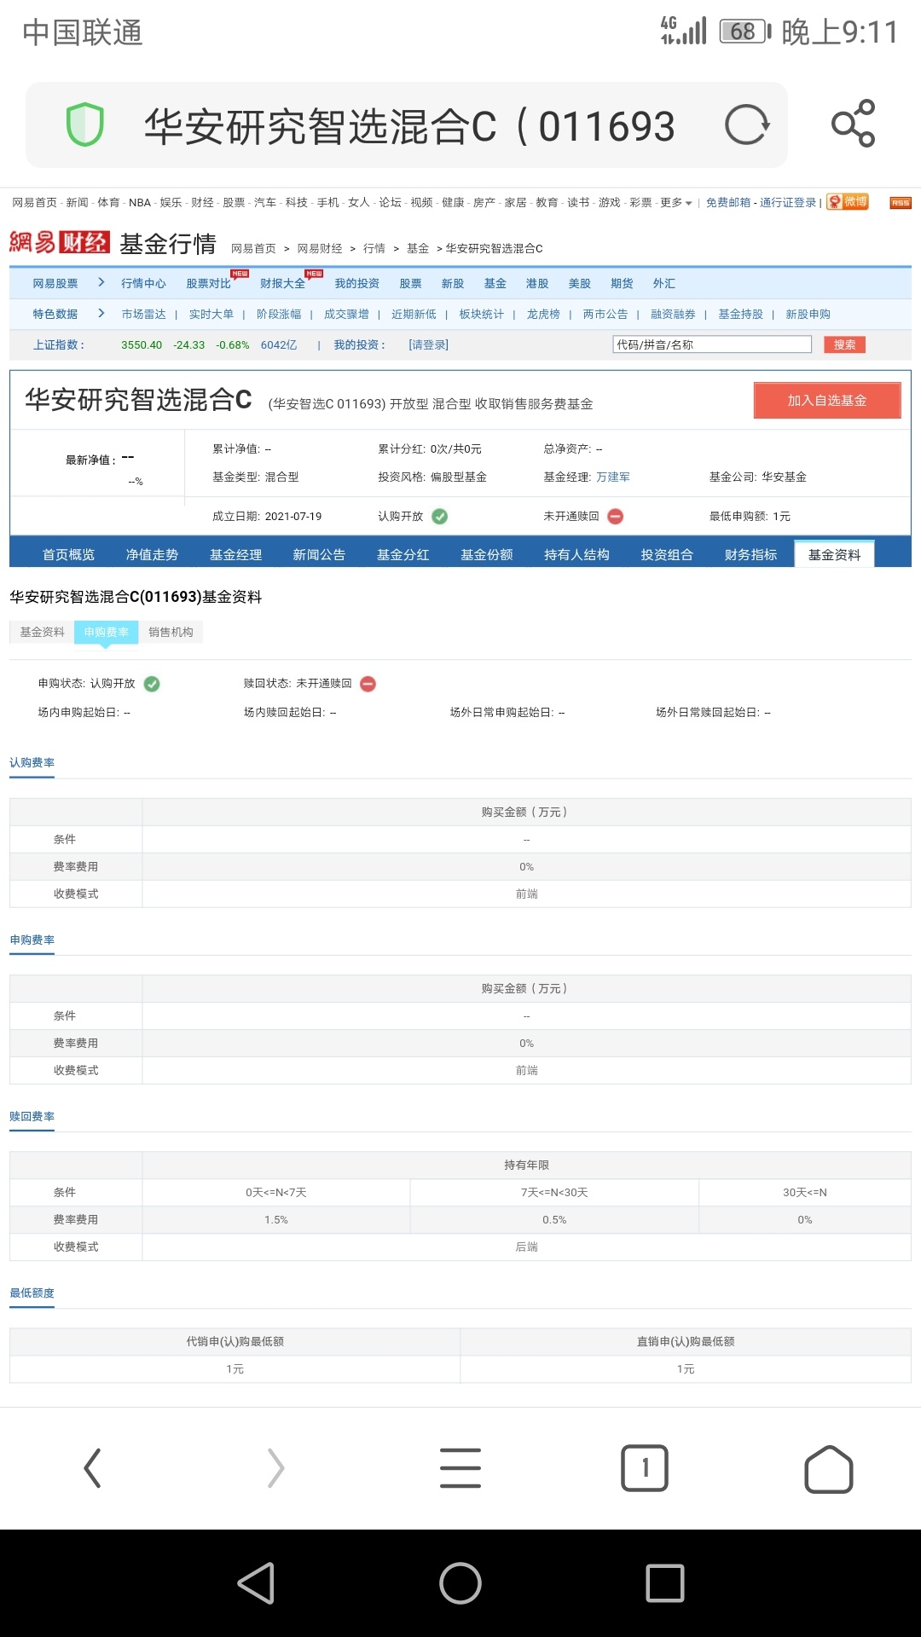Select the 申购费率 sub-tab
921x1637 pixels.
point(107,632)
